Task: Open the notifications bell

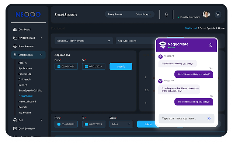Action: [x=166, y=14]
